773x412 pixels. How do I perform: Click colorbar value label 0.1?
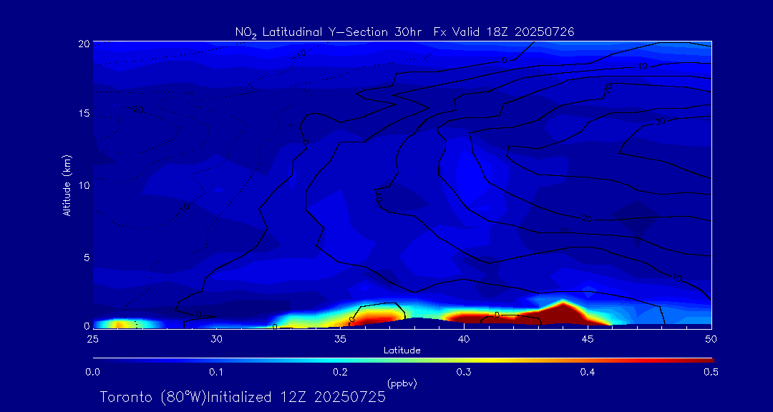point(216,372)
